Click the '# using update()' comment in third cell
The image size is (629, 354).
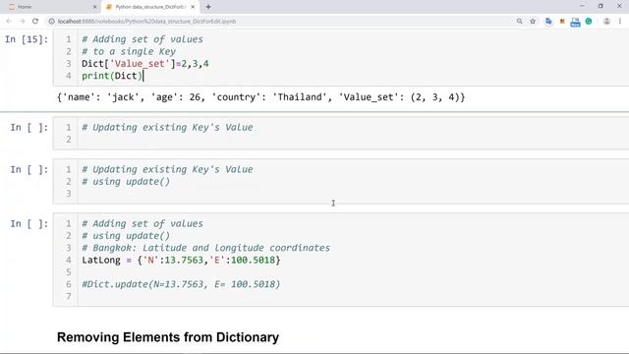tap(126, 181)
